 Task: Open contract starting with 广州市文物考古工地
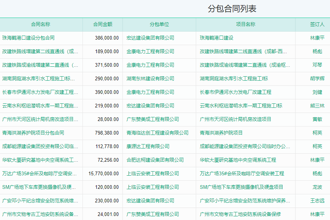(40, 214)
